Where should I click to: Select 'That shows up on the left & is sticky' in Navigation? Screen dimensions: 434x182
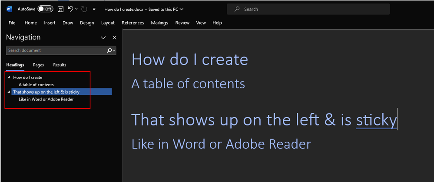61,92
